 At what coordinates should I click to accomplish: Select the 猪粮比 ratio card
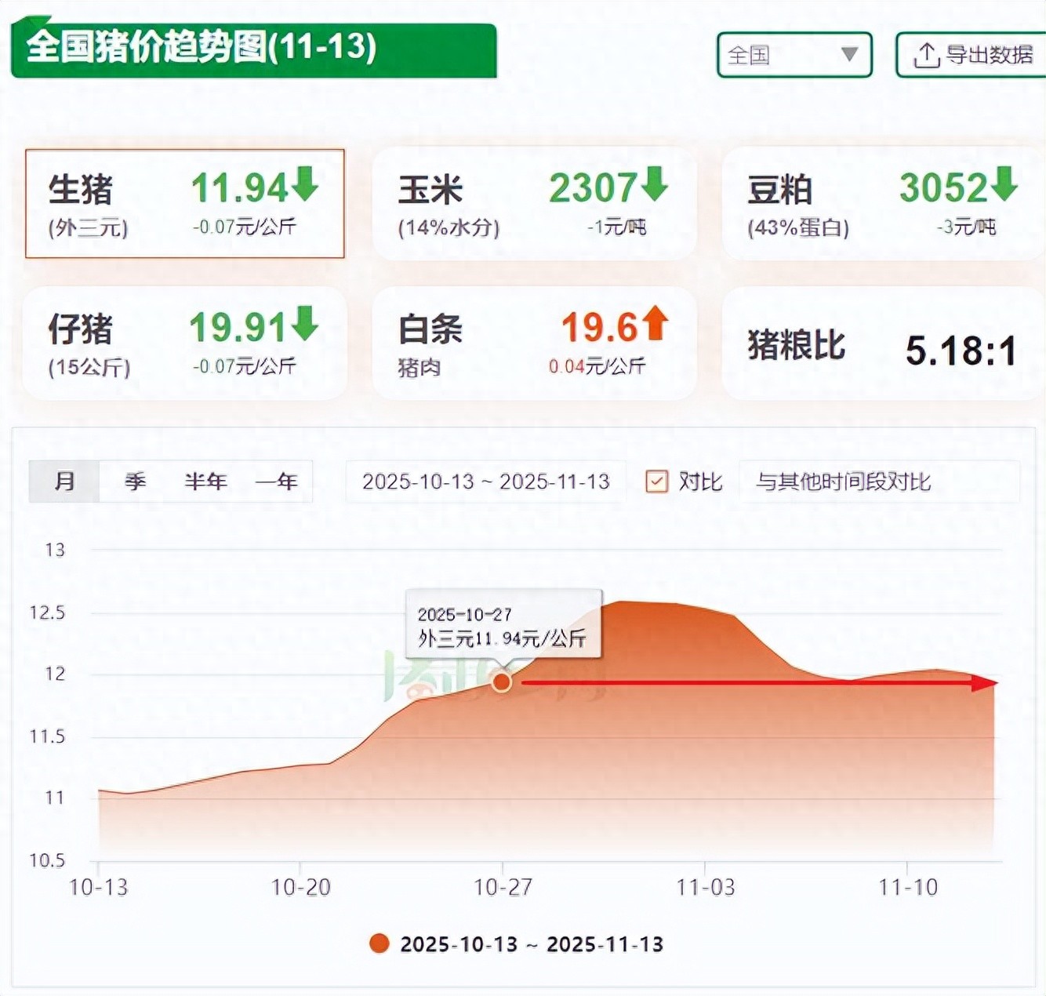tap(881, 344)
